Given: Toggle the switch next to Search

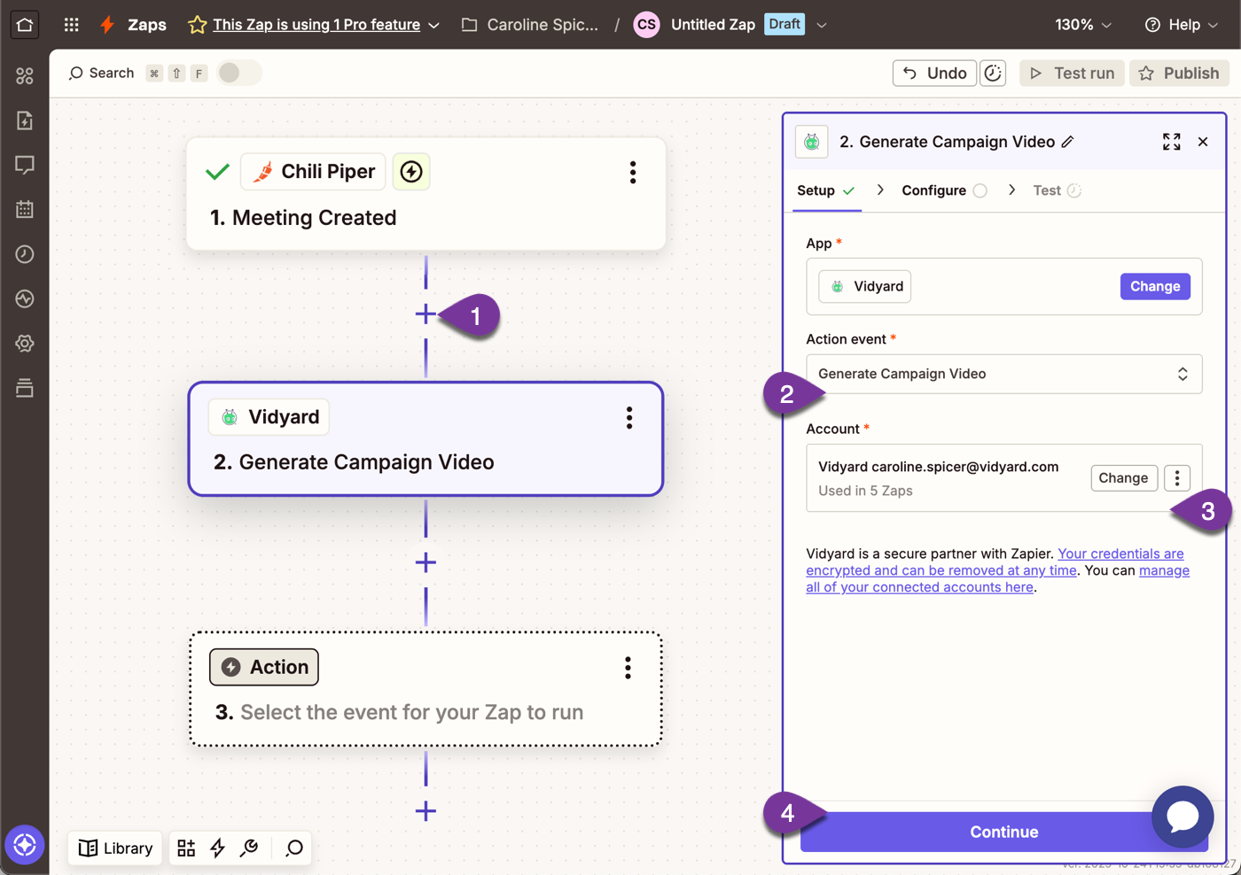Looking at the screenshot, I should pos(238,73).
